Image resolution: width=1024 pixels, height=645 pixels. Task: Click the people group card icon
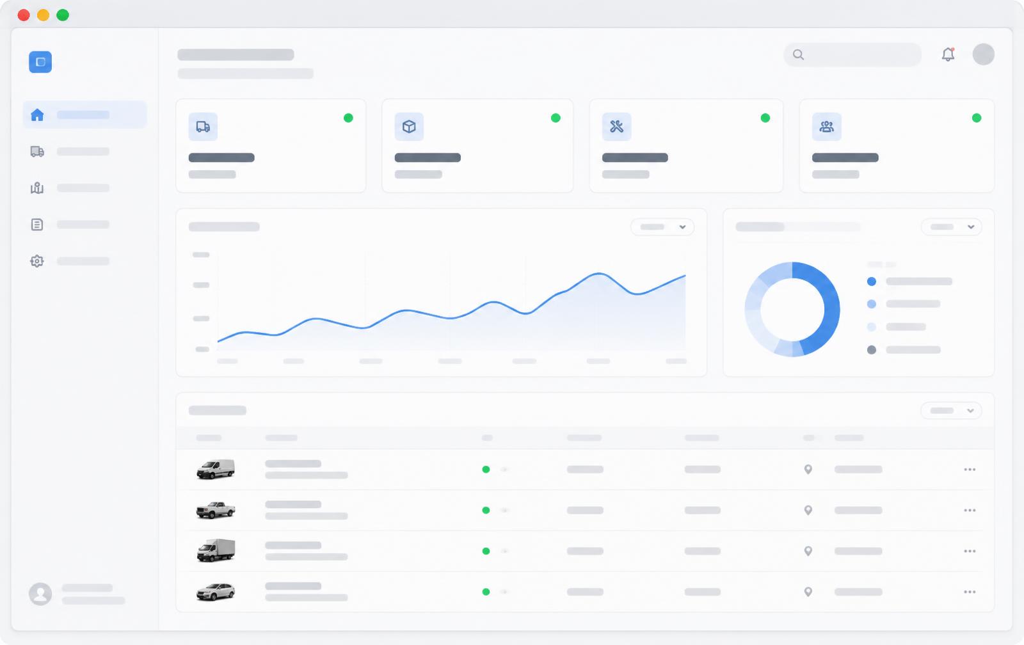(x=827, y=127)
